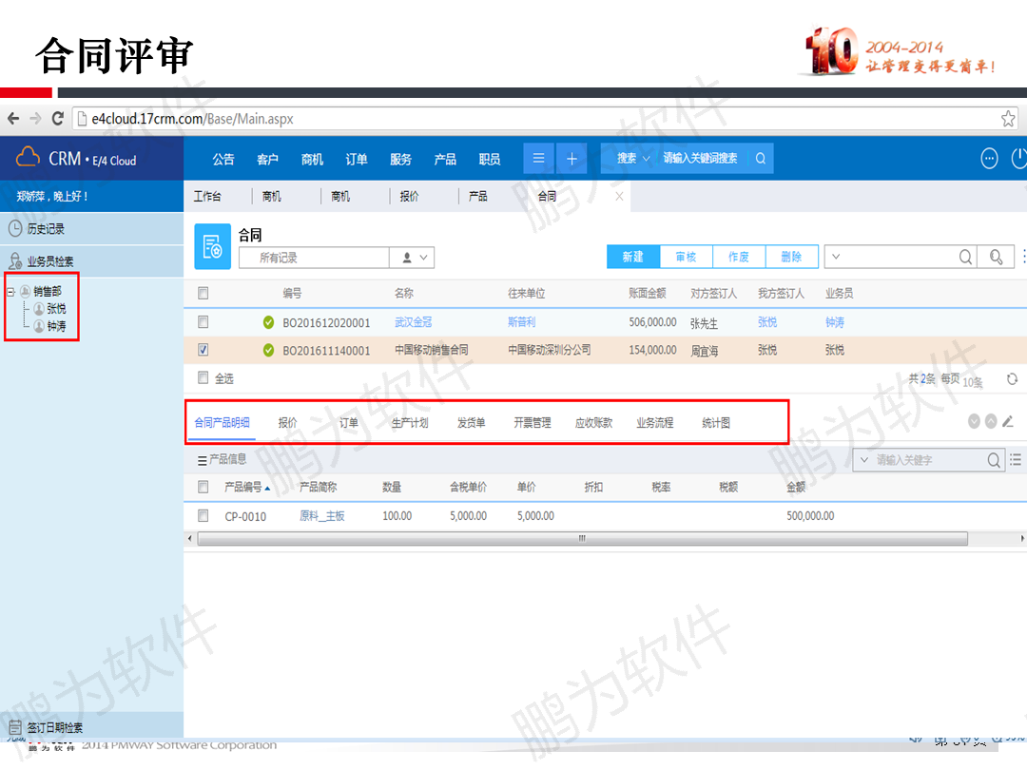Viewport: 1027px width, 770px height.
Task: Open the more options ellipsis circle
Action: coord(989,159)
